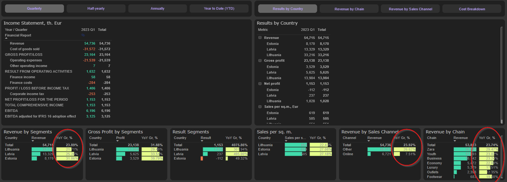
Task: Collapse the Net profit group
Action: 260,84
